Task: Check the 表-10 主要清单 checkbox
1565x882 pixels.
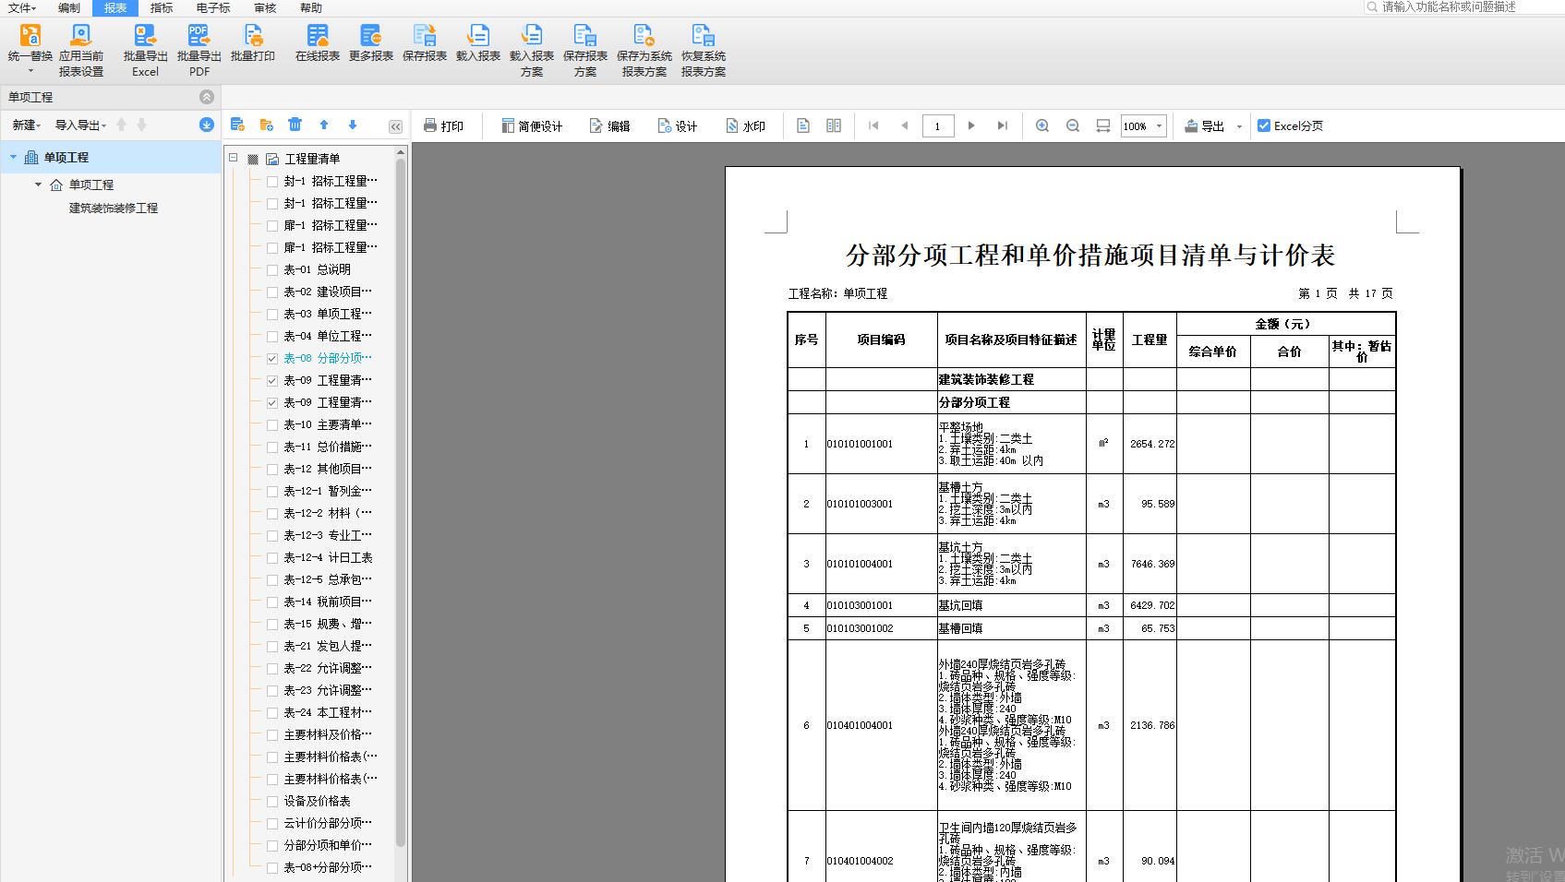Action: 272,424
